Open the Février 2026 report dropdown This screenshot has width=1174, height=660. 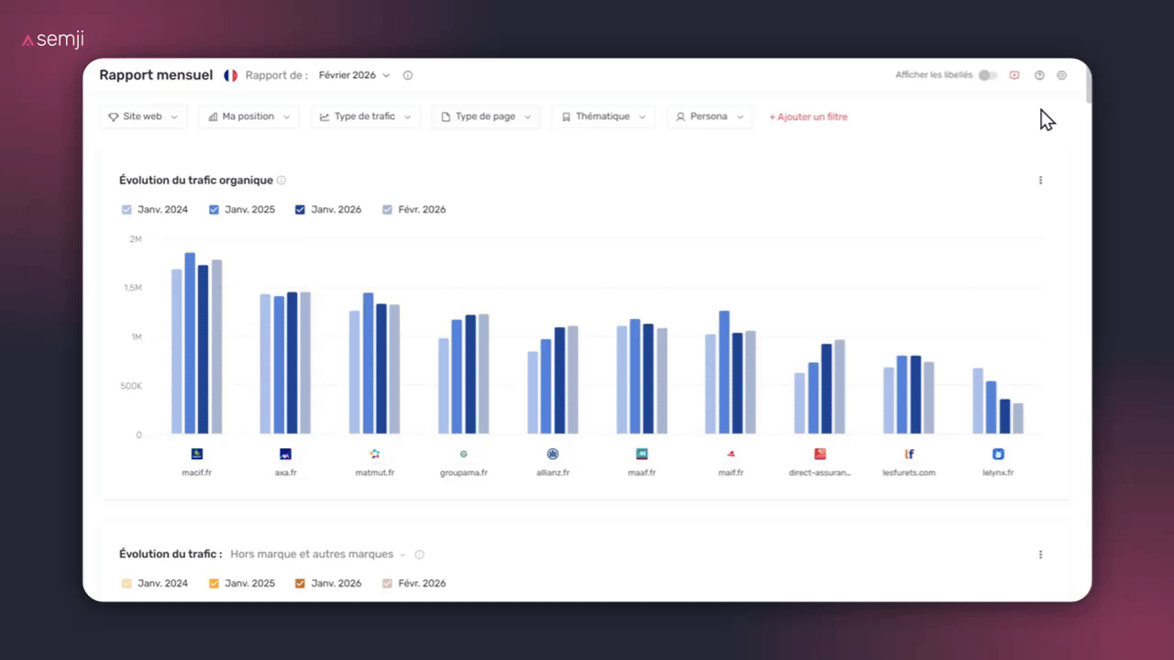click(353, 75)
